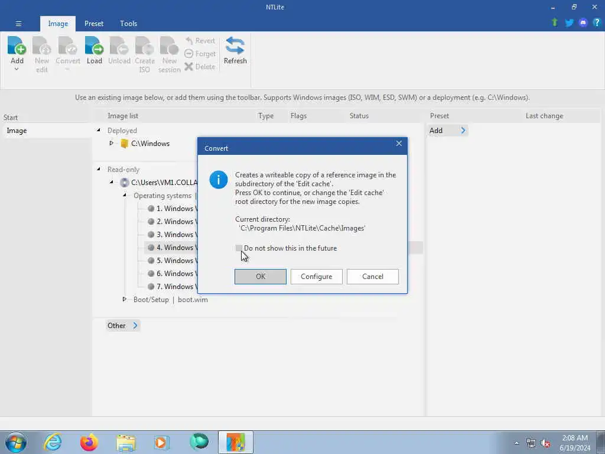The image size is (605, 454).
Task: Switch to the Image tab
Action: tap(58, 24)
